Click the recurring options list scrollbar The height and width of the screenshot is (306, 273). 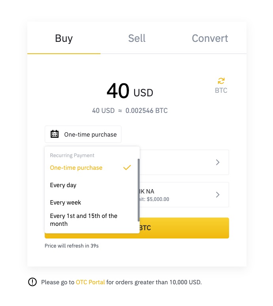(138, 190)
